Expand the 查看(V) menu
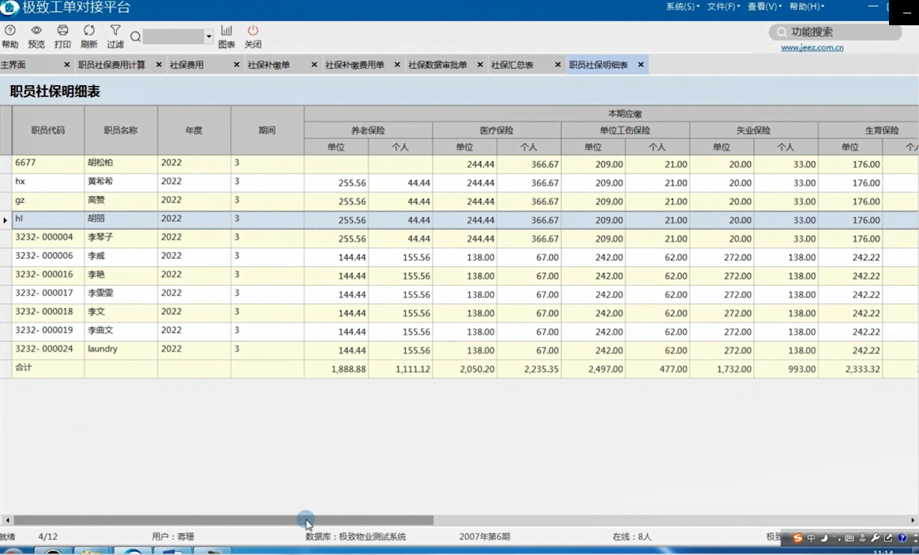The width and height of the screenshot is (919, 555). click(764, 6)
